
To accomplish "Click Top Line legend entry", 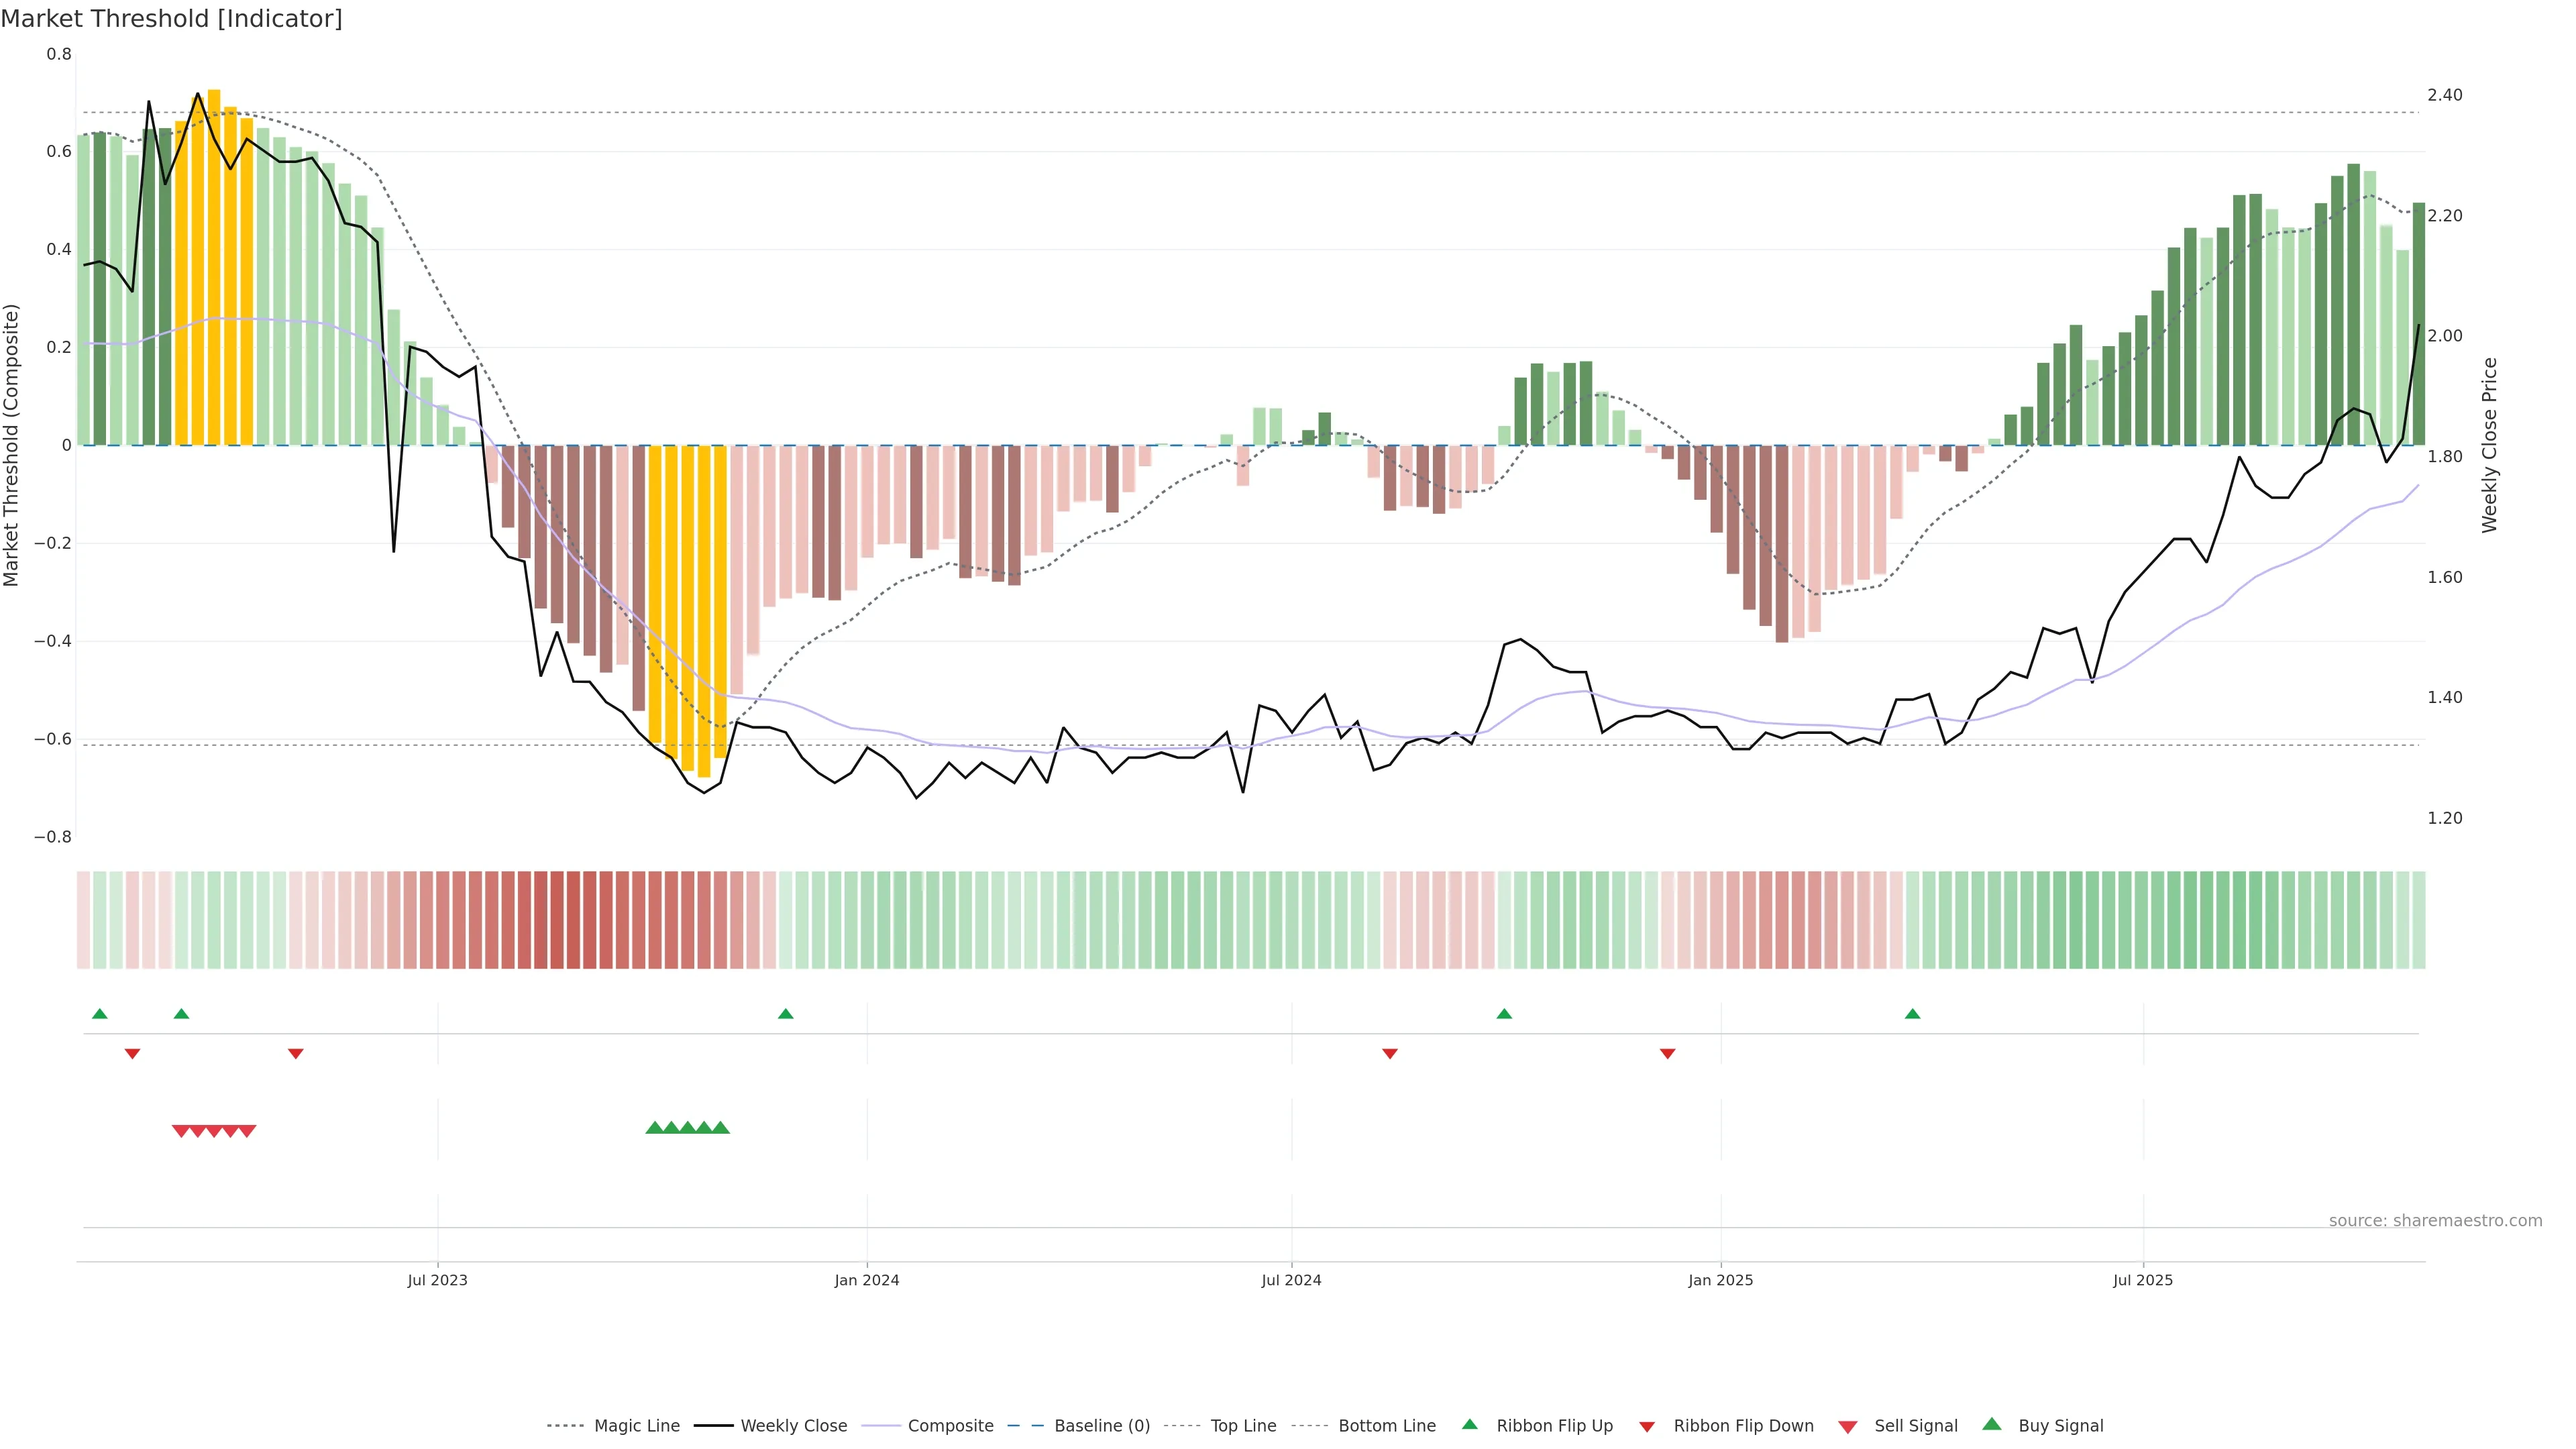I will [1243, 1426].
